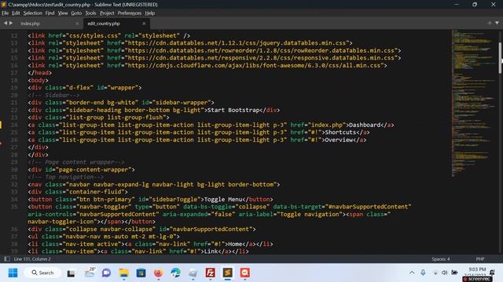Viewport: 503px width, 282px height.
Task: Click the vertical scrollbar handle
Action: (x=500, y=57)
